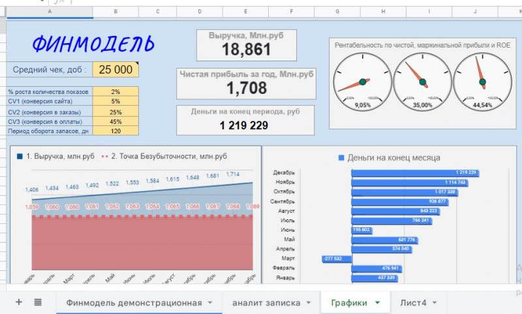This screenshot has width=522, height=314.
Task: Select the CV3 45% cell
Action: coord(115,121)
